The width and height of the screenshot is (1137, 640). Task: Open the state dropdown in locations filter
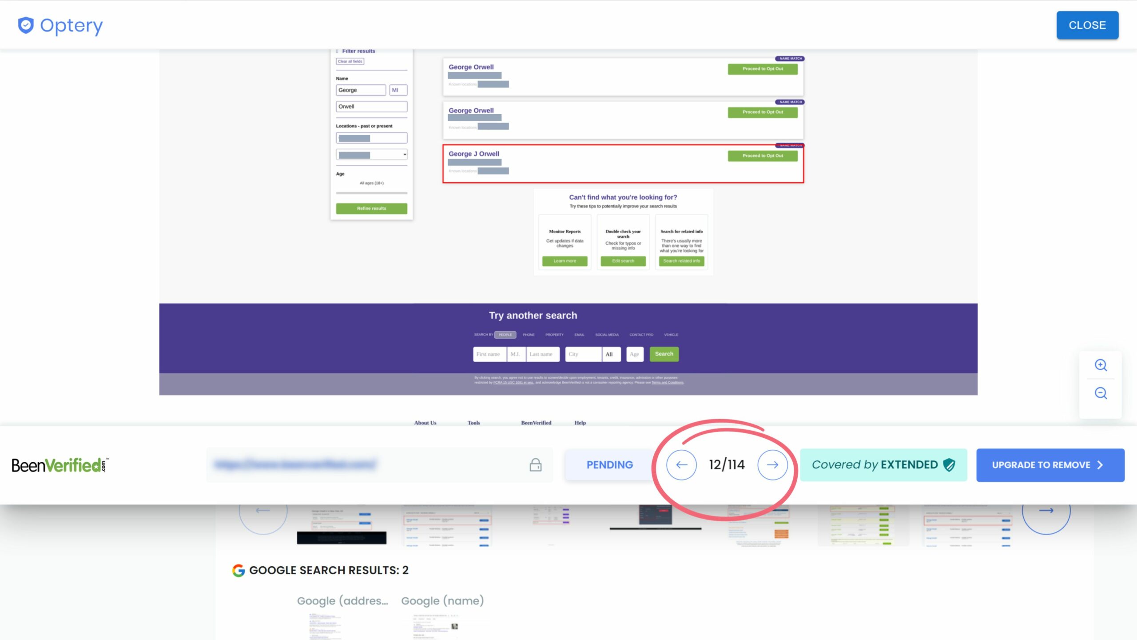(x=371, y=155)
